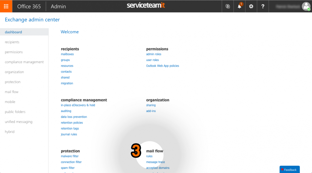Open accepted domains link

pyautogui.click(x=158, y=168)
